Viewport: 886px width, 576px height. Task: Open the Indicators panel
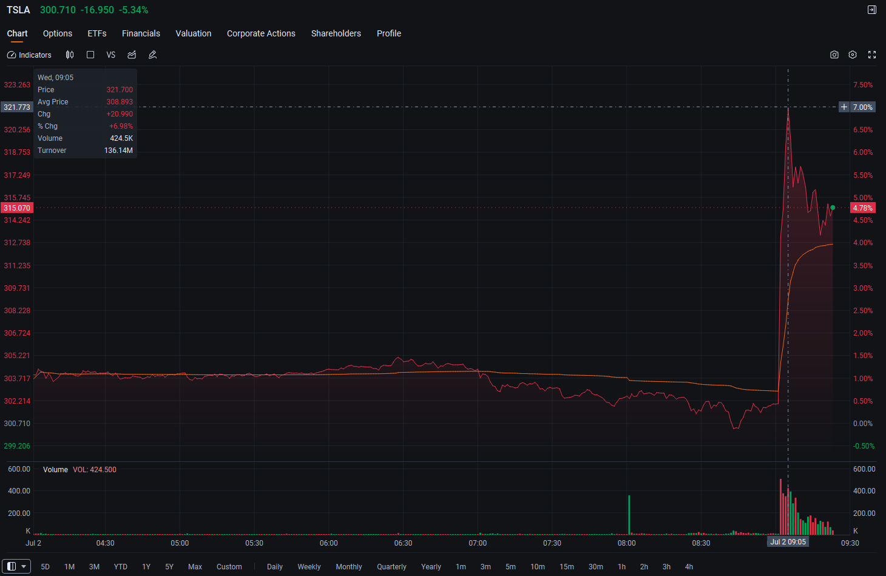[29, 55]
